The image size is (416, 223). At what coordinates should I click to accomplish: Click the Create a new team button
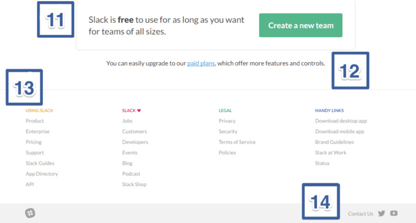(x=301, y=25)
